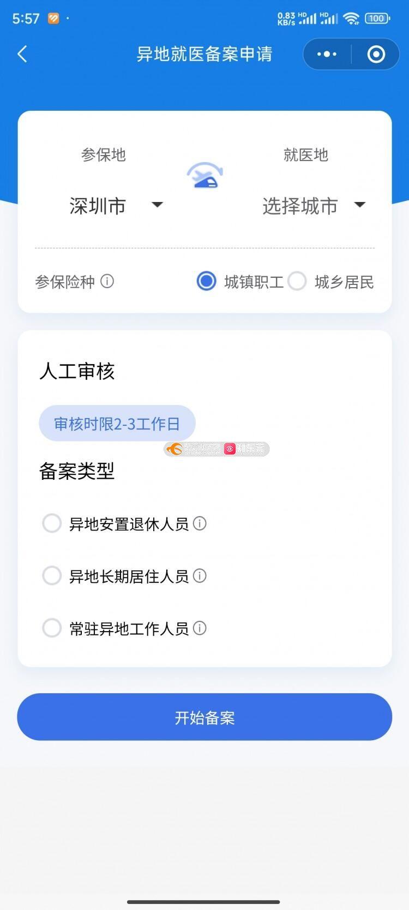Tap the Wi-Fi status icon

point(352,19)
